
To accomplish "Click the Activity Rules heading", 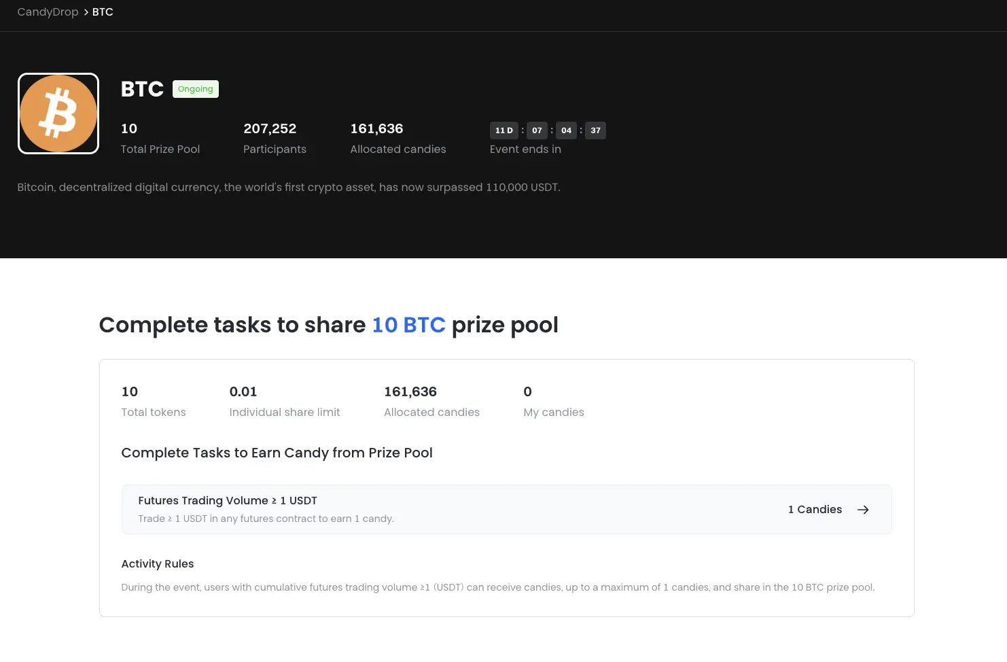I will [158, 563].
